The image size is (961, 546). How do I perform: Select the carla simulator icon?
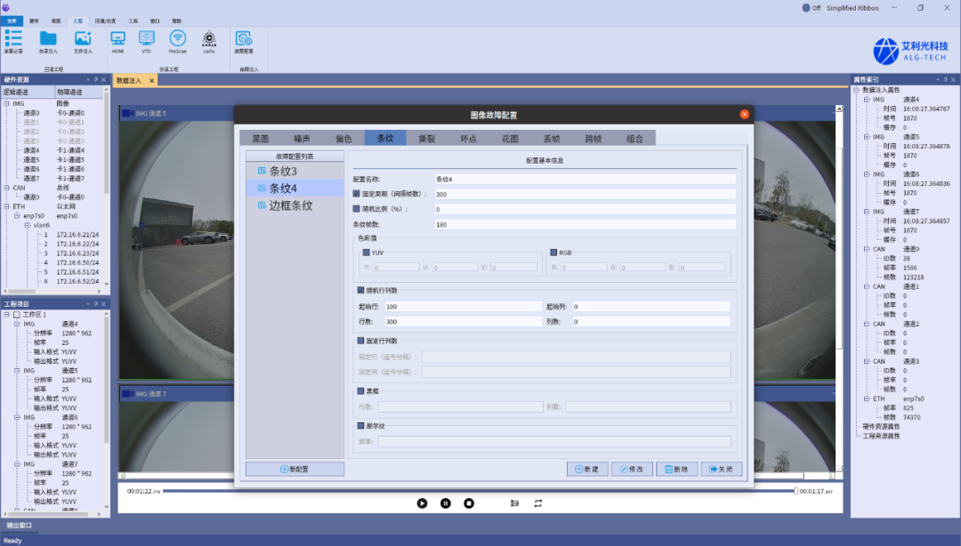(x=209, y=38)
